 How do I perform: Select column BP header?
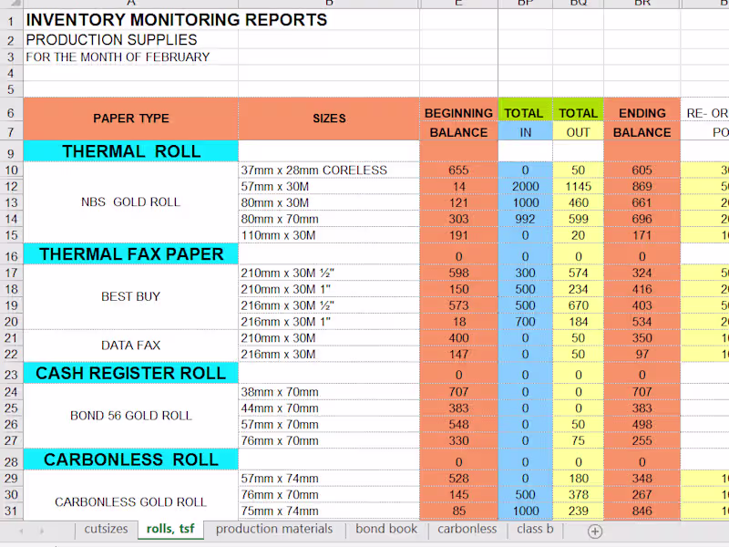pyautogui.click(x=525, y=2)
